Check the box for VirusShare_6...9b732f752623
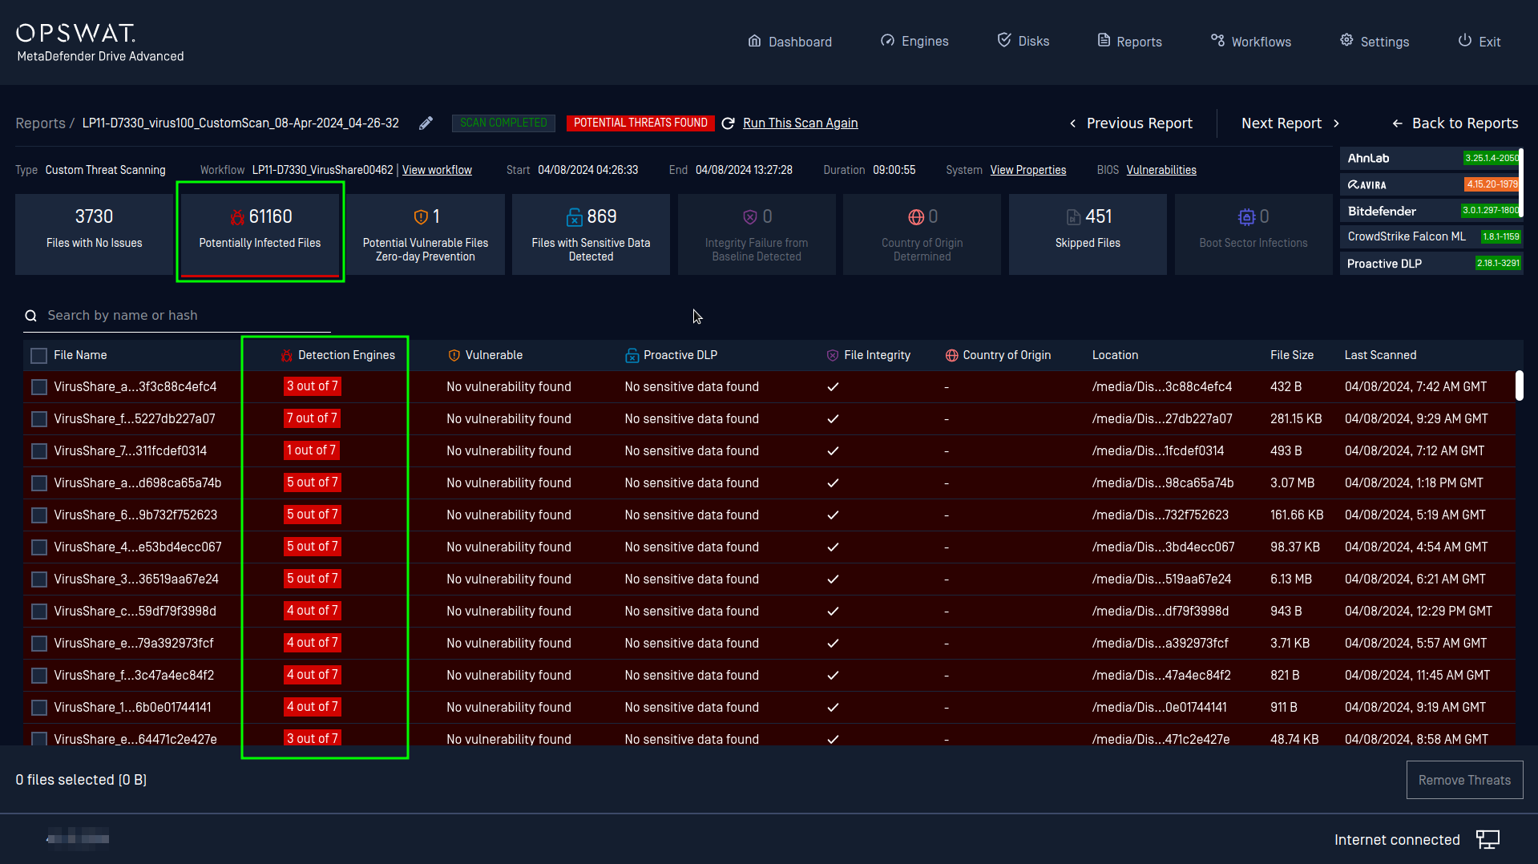This screenshot has width=1538, height=864. (38, 515)
